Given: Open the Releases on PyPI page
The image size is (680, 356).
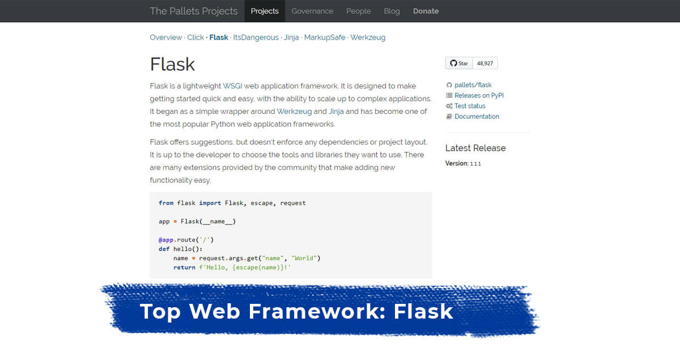Looking at the screenshot, I should coord(479,95).
